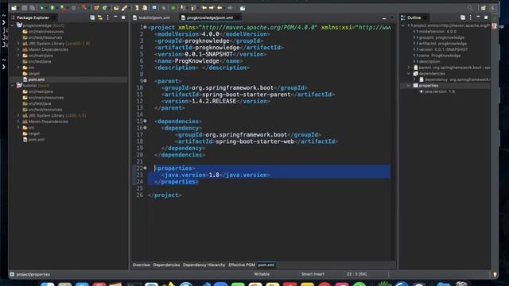Select src/main/resources under progknowledge

click(x=46, y=32)
